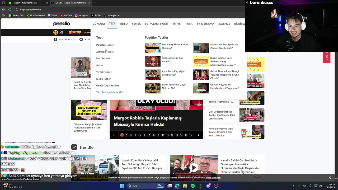Go back with the browser back arrow
Viewport: 338px width, 190px height.
3,9
